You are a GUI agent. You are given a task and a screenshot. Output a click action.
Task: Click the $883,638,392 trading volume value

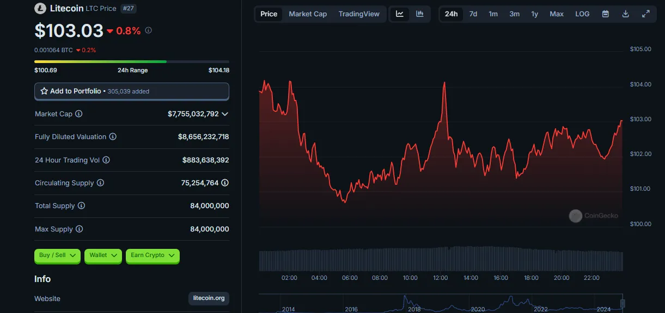(x=206, y=160)
